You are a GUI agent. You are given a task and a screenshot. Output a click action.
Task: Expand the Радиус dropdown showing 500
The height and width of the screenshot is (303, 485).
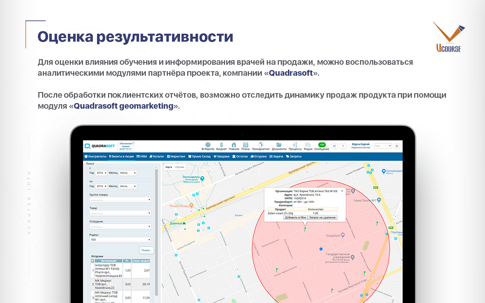120,240
